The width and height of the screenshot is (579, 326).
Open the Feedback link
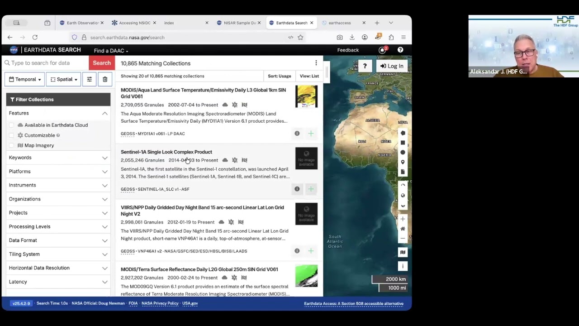pos(348,50)
